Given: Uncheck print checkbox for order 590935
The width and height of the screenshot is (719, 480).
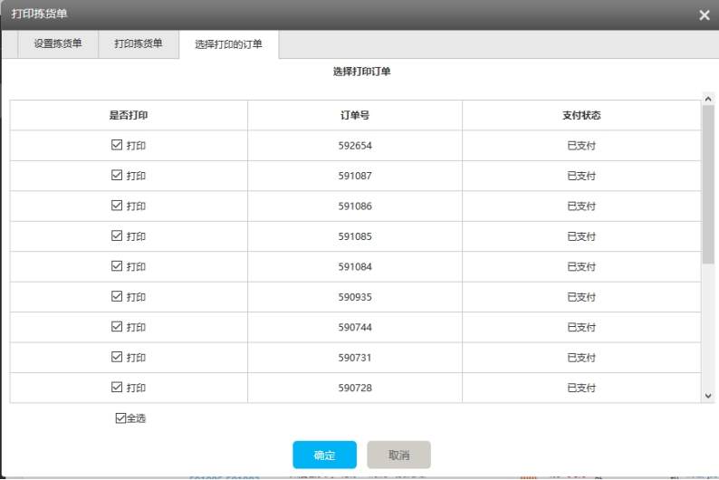Looking at the screenshot, I should click(x=116, y=296).
